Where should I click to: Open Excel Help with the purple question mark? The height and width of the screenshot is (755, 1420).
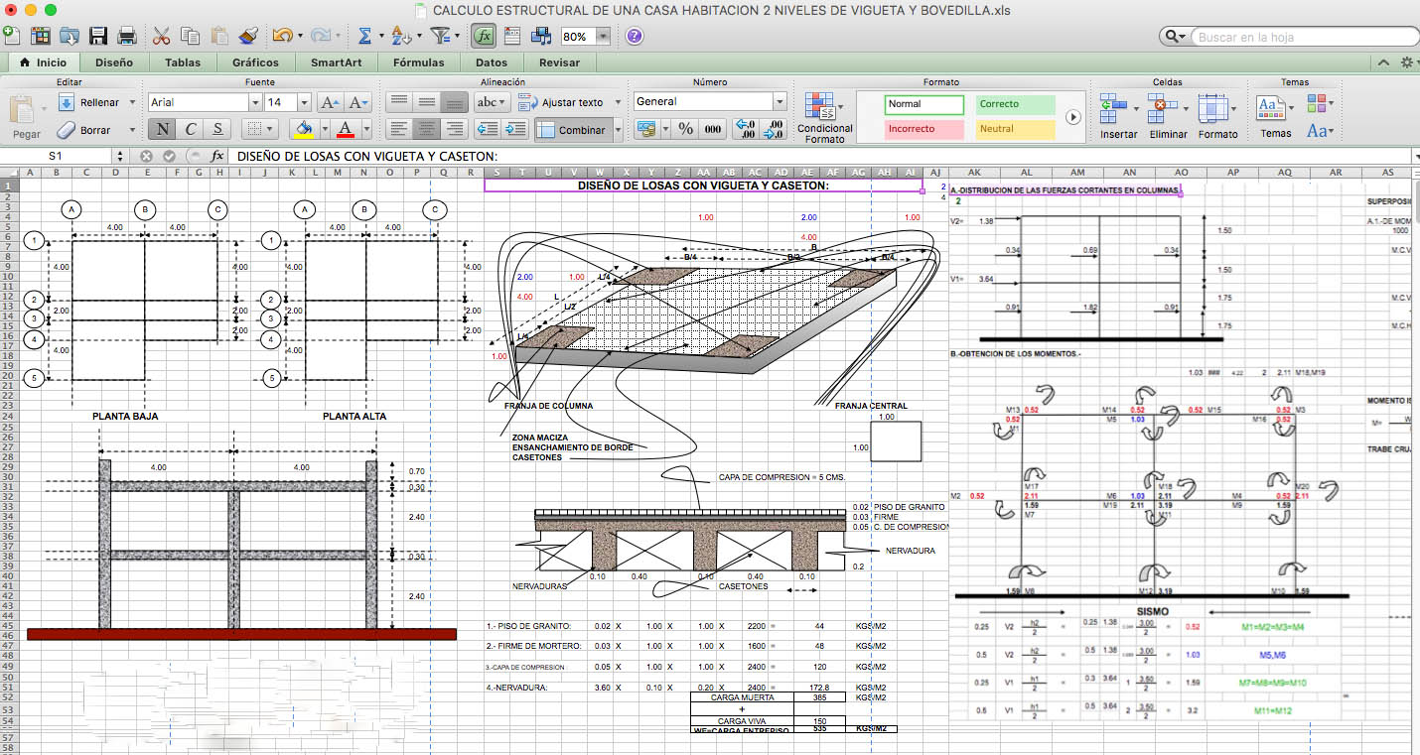(x=634, y=36)
